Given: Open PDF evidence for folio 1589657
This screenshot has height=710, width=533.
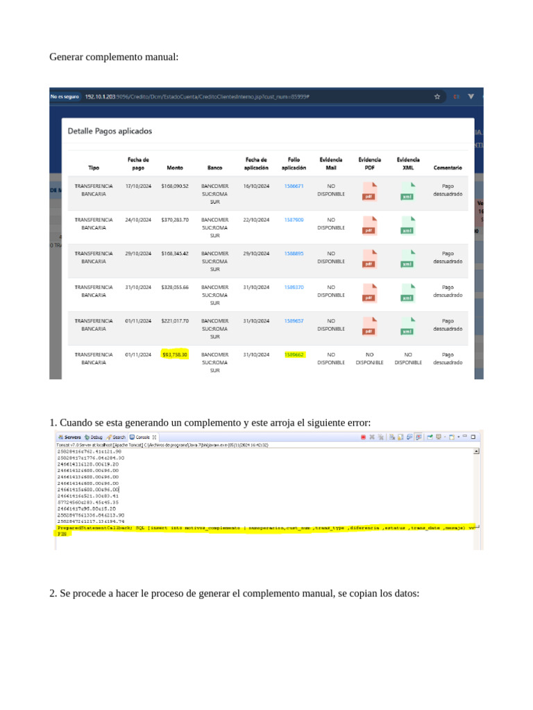Looking at the screenshot, I should (x=369, y=326).
